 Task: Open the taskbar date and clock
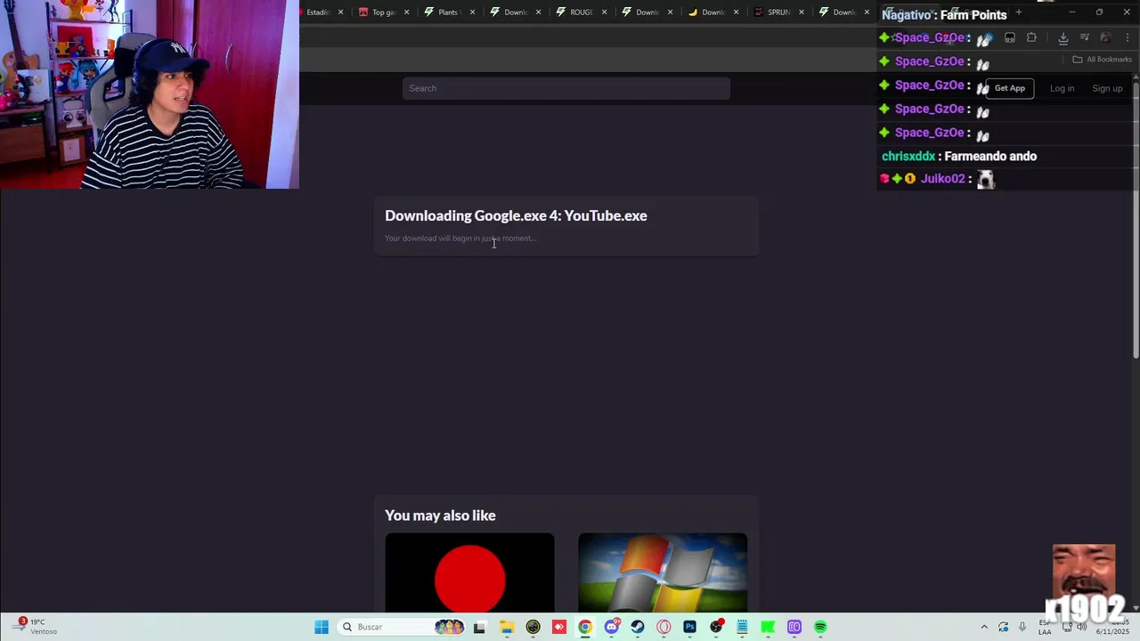pyautogui.click(x=1113, y=627)
